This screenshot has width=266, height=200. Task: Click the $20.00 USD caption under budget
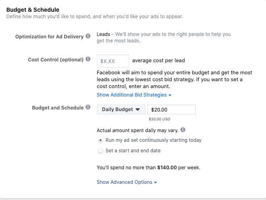point(159,119)
